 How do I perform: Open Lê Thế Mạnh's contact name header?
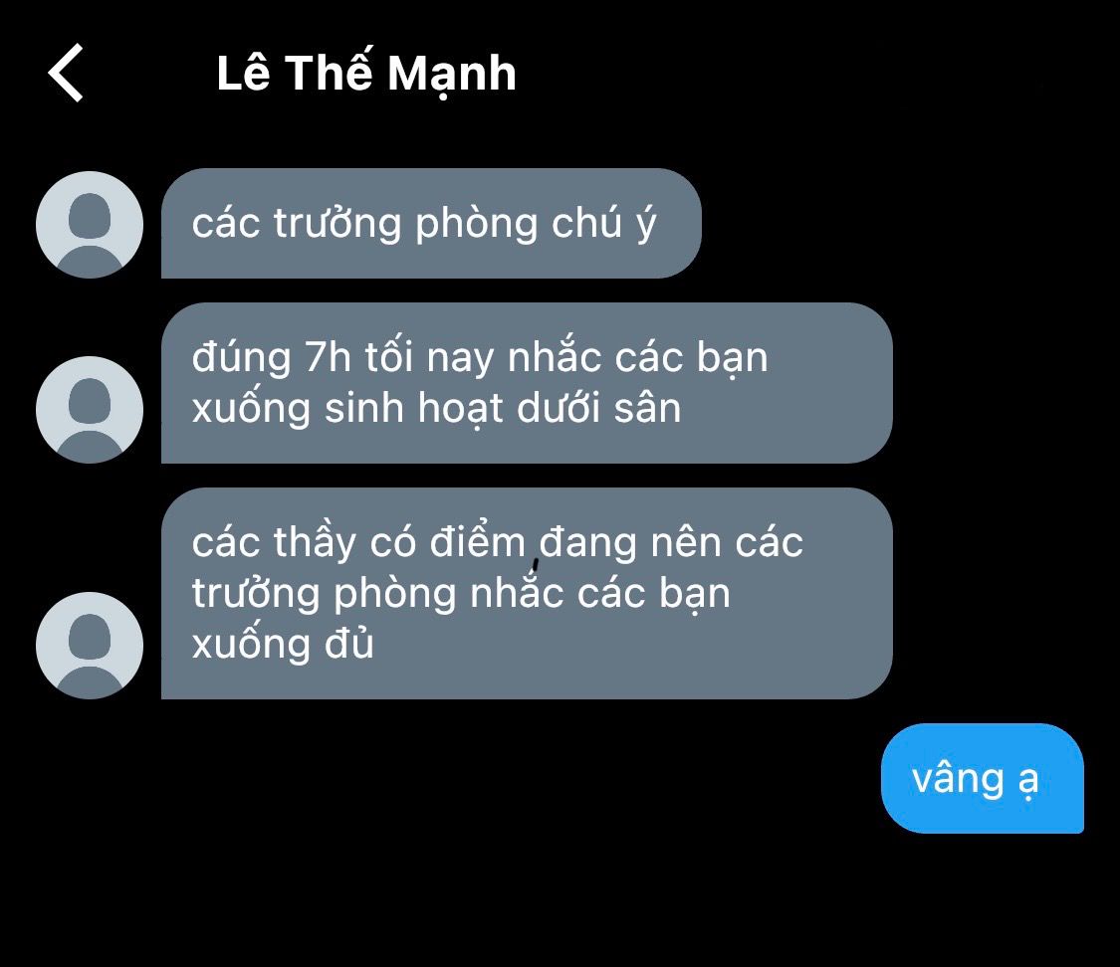[366, 73]
